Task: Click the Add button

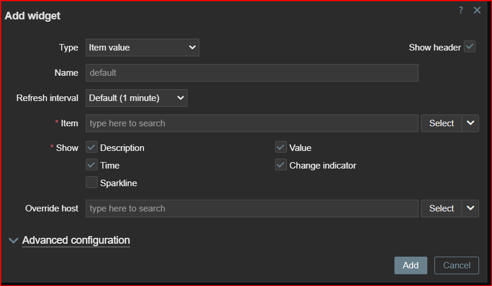Action: pyautogui.click(x=411, y=265)
